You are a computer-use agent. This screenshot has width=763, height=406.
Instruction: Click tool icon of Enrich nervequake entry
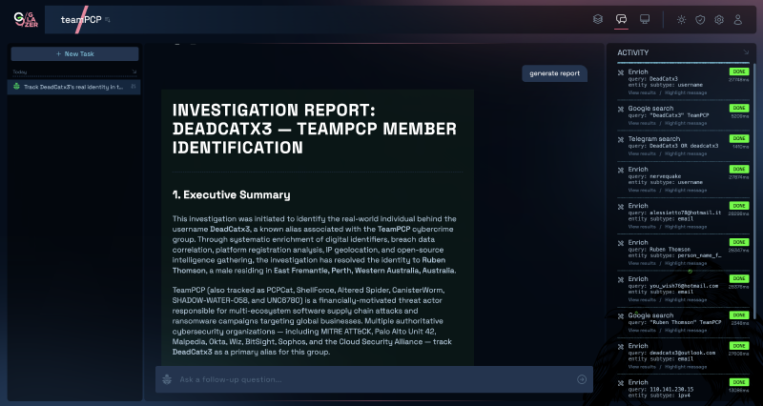tap(621, 171)
